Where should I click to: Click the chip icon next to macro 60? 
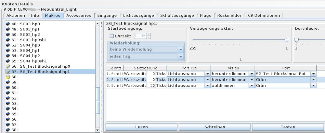8,88
